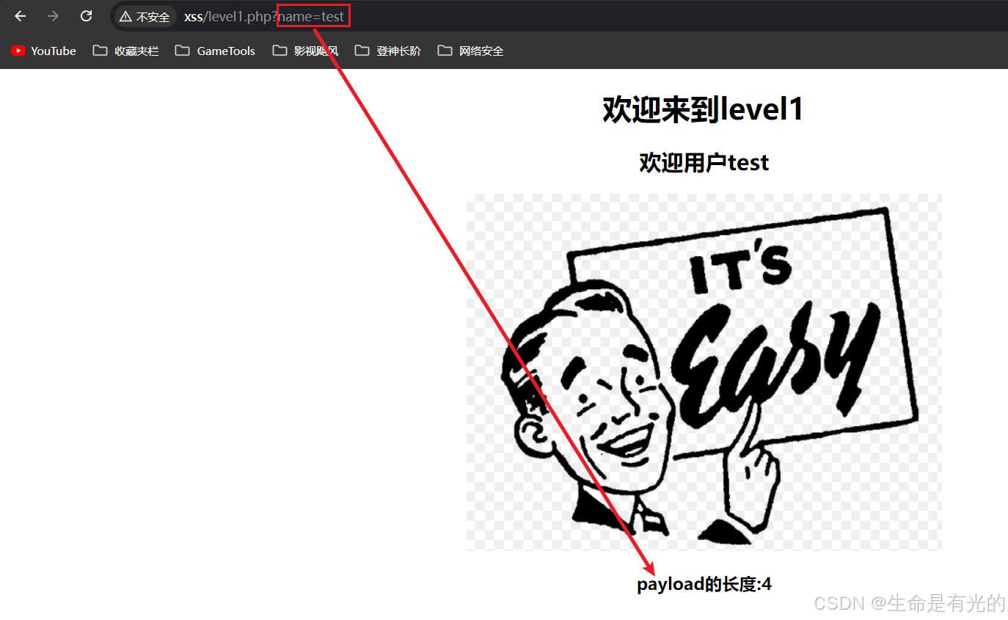The height and width of the screenshot is (620, 1008).
Task: Open the 影视飓风 bookmarks folder
Action: point(280,51)
